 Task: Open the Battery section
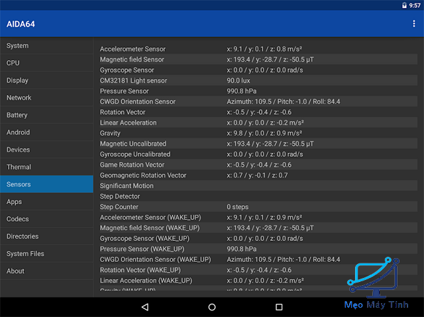point(47,114)
